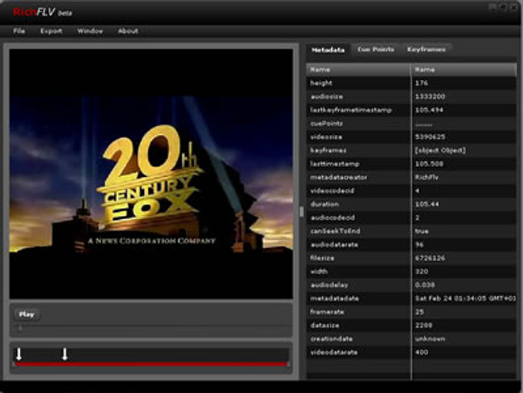The height and width of the screenshot is (393, 523).
Task: Click the video preview area
Action: tap(151, 174)
